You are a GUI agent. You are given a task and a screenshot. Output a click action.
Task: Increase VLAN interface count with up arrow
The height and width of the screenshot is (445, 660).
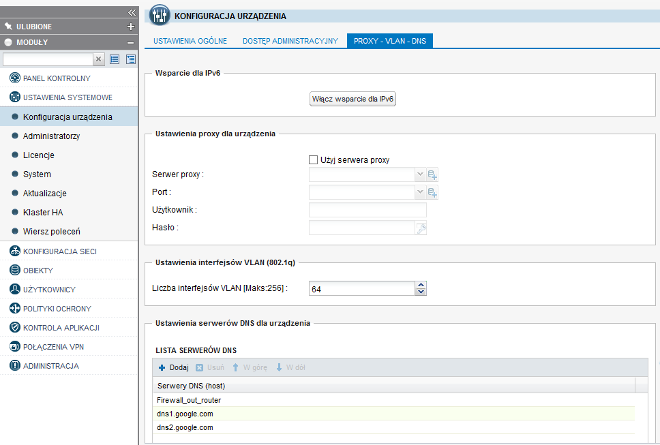point(421,285)
